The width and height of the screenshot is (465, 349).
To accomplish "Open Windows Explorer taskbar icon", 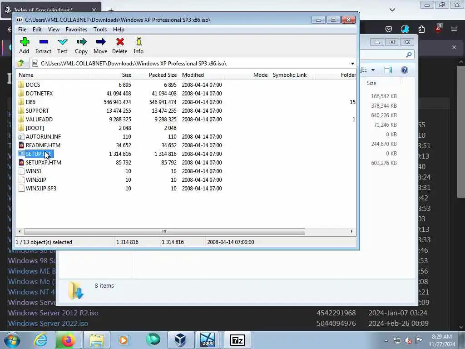I will tap(96, 340).
